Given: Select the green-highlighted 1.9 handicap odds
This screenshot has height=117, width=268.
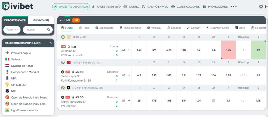Looking at the screenshot, I should click(258, 50).
